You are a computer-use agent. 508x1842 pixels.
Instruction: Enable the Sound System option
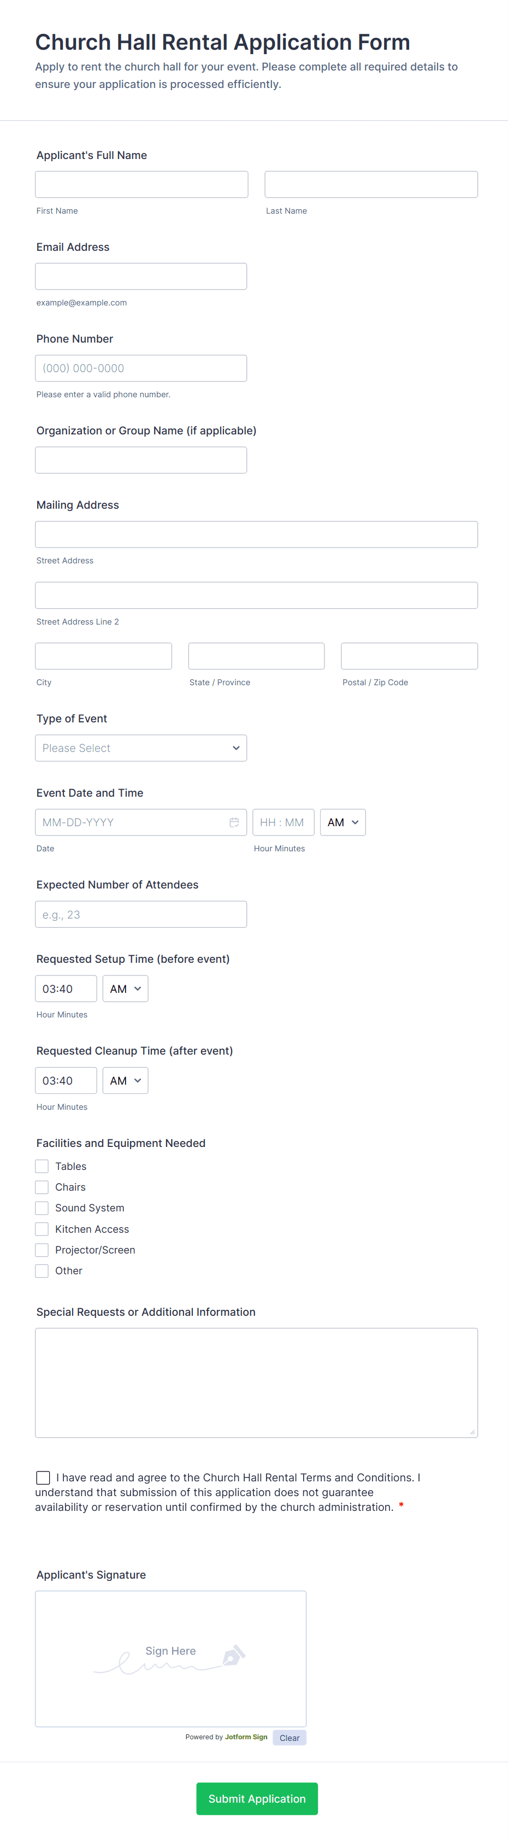tap(42, 1208)
